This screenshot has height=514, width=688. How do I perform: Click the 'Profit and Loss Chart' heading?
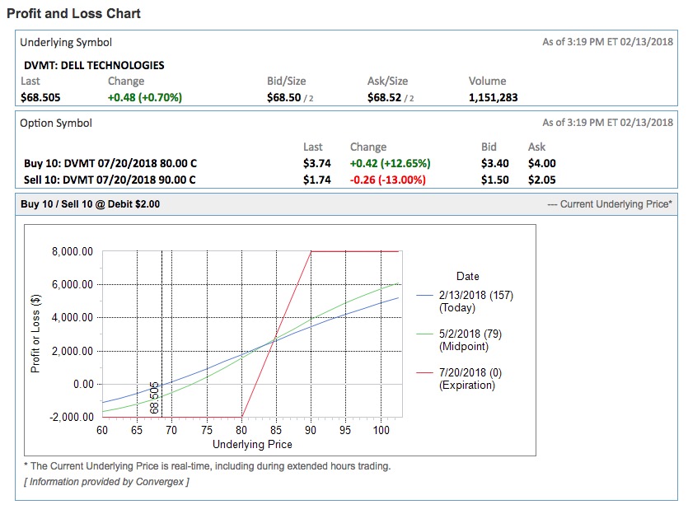(73, 14)
